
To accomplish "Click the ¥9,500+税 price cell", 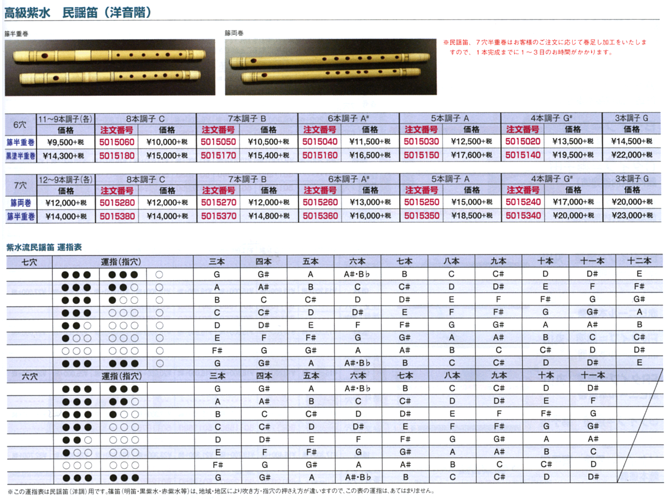I will coord(65,142).
